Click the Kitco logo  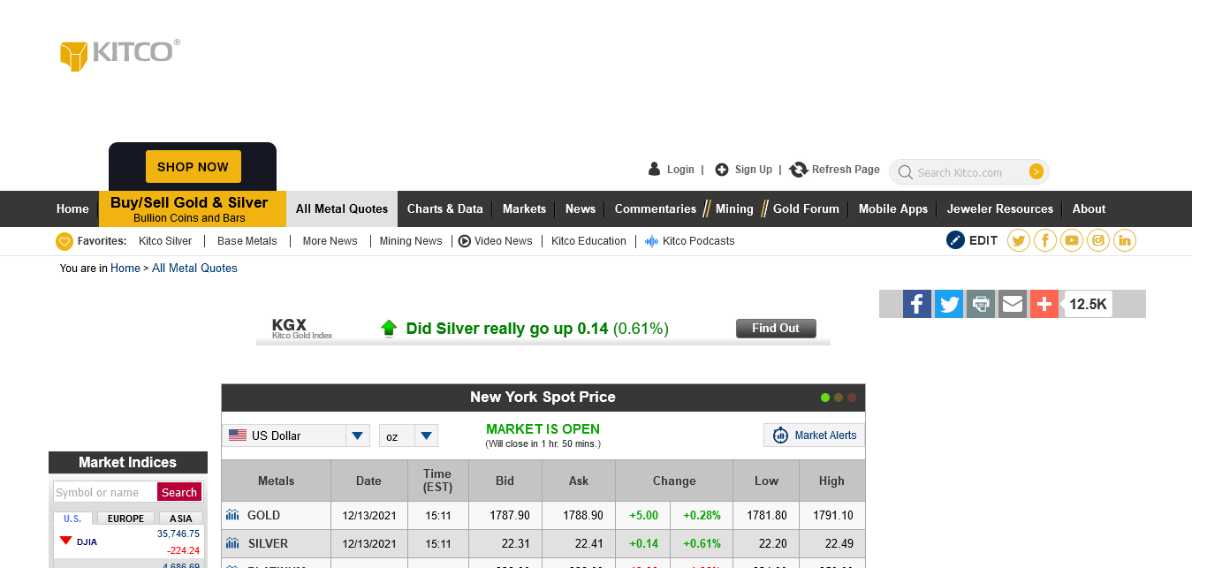[120, 53]
